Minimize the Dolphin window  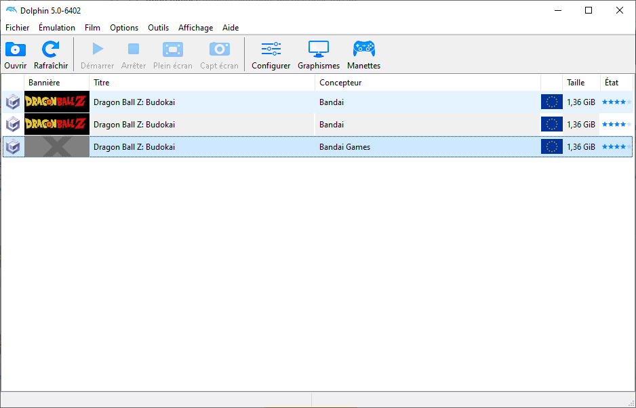pos(558,11)
